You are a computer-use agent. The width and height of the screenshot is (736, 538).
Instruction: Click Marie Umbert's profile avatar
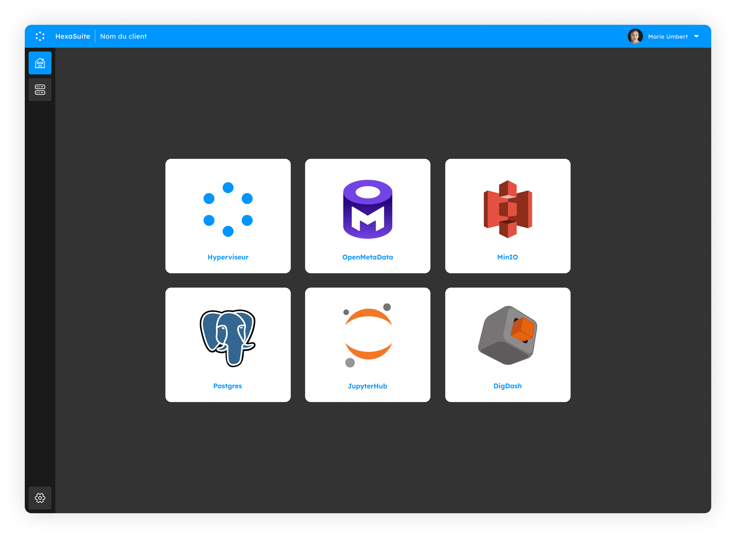click(x=635, y=36)
